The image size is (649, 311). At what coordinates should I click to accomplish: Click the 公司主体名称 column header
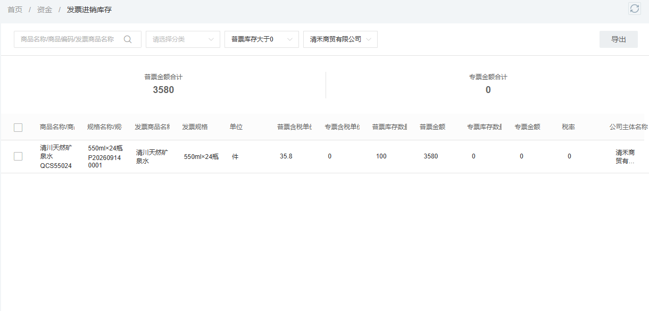pyautogui.click(x=628, y=127)
